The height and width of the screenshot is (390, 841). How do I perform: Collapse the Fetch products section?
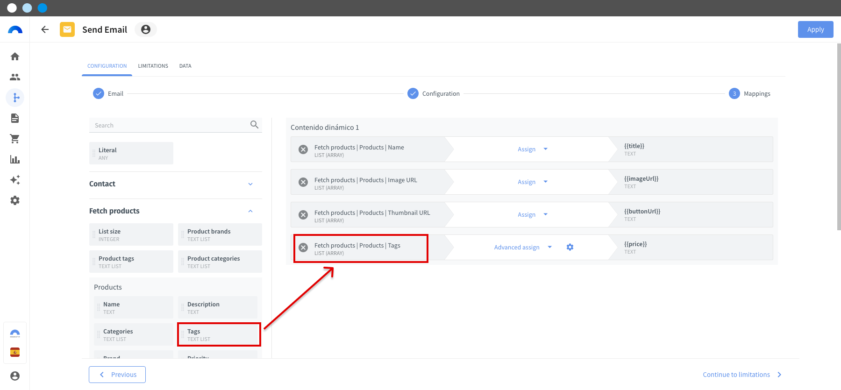(250, 211)
